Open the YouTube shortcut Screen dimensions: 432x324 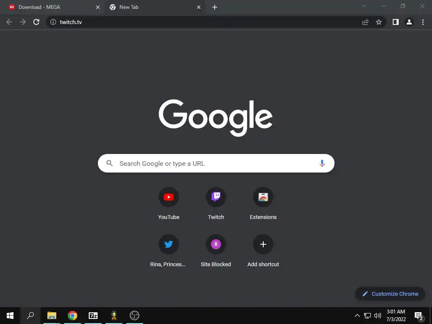169,204
